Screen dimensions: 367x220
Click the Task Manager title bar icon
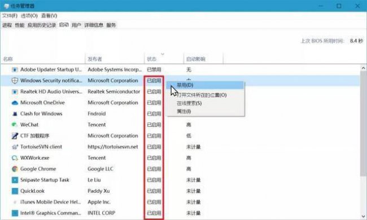coord(6,6)
